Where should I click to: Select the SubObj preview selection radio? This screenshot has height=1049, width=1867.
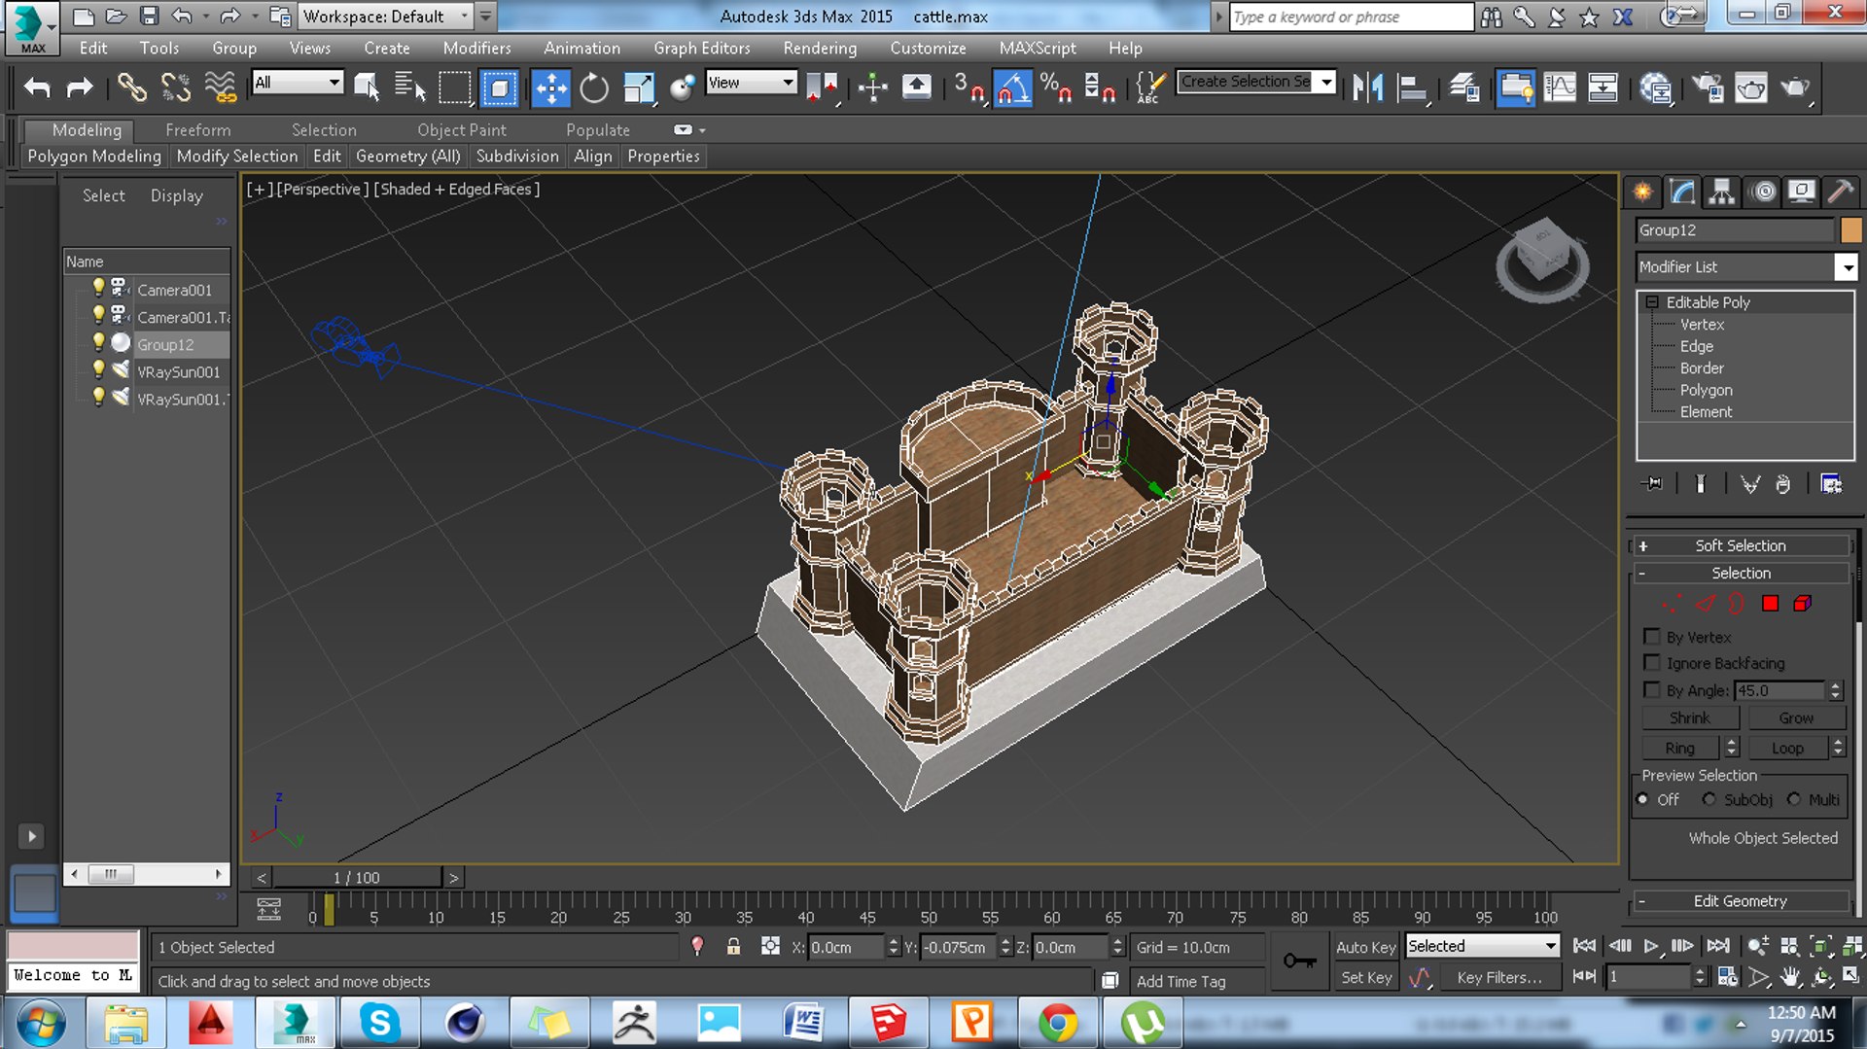pos(1708,799)
